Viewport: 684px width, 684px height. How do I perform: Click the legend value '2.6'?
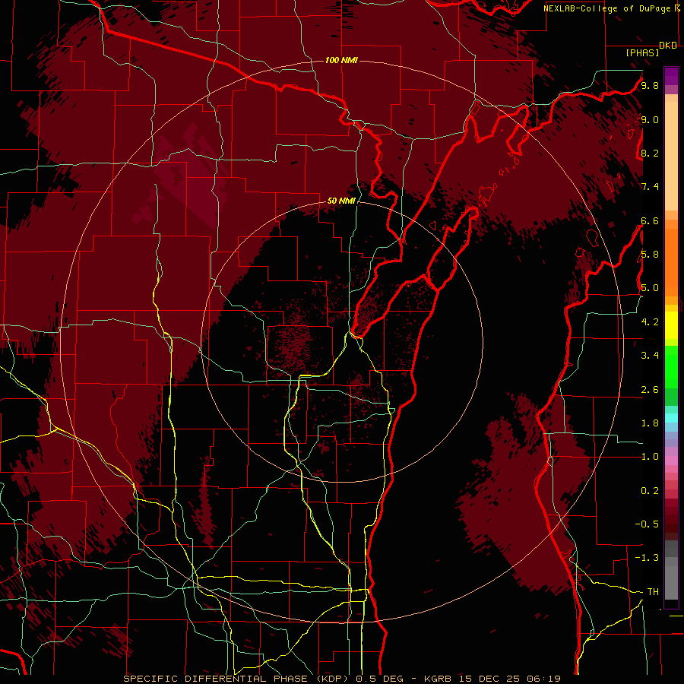coord(650,390)
